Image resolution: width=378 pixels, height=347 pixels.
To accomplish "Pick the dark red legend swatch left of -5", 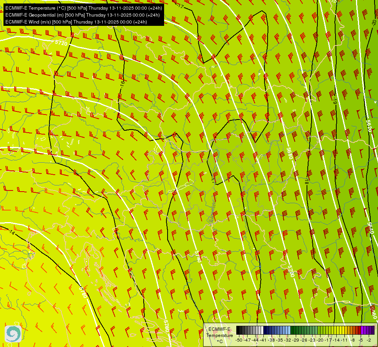I will 359,330.
